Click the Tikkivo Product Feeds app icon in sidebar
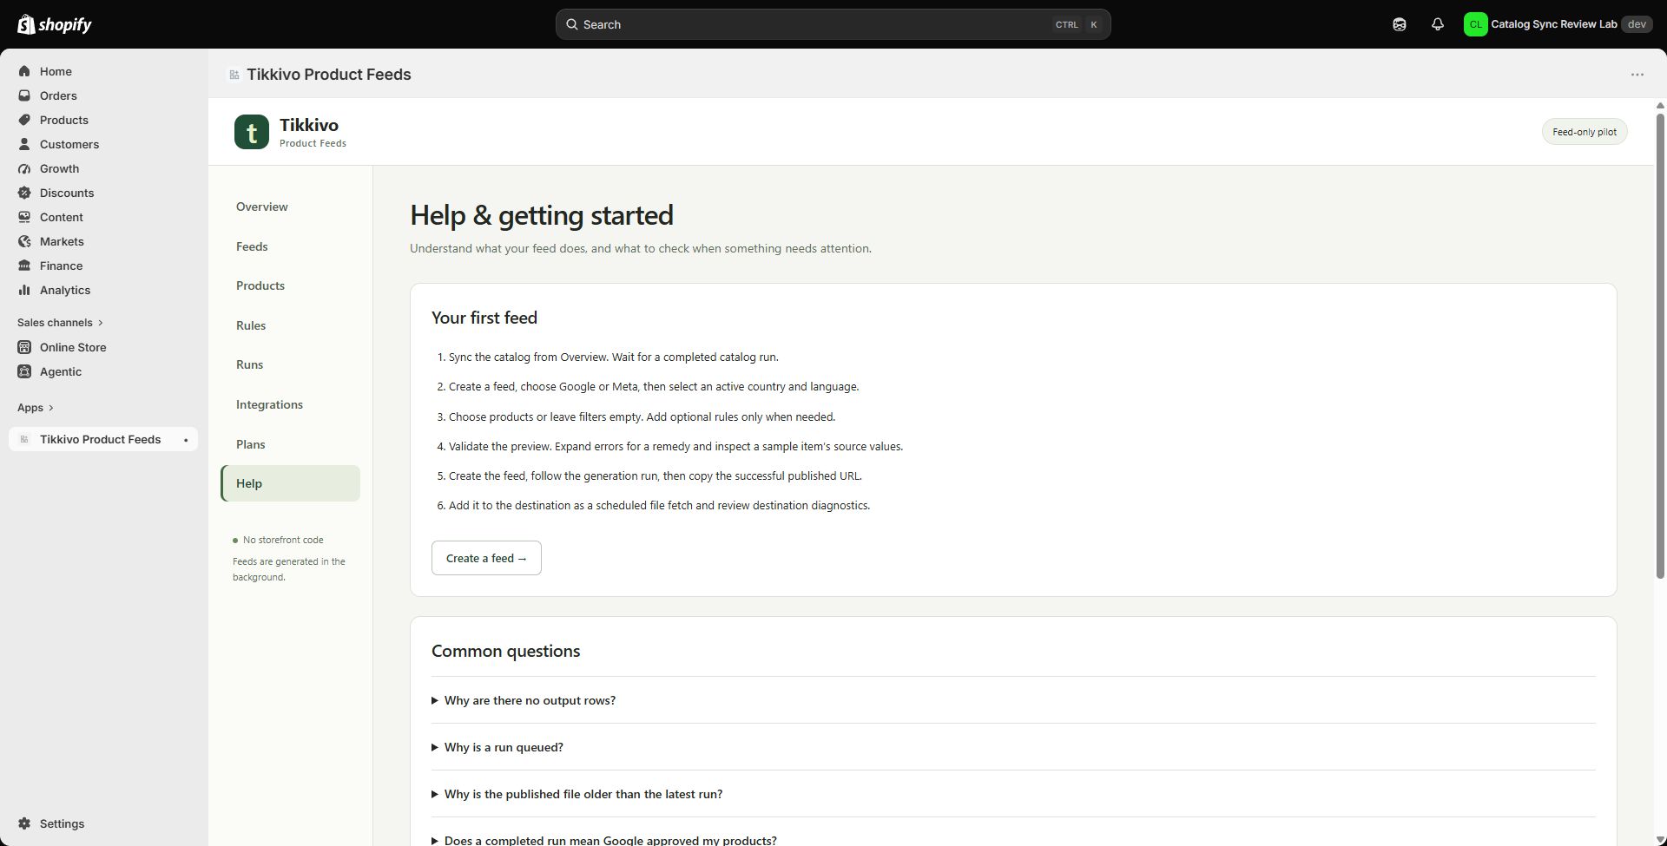Viewport: 1667px width, 846px height. click(24, 439)
